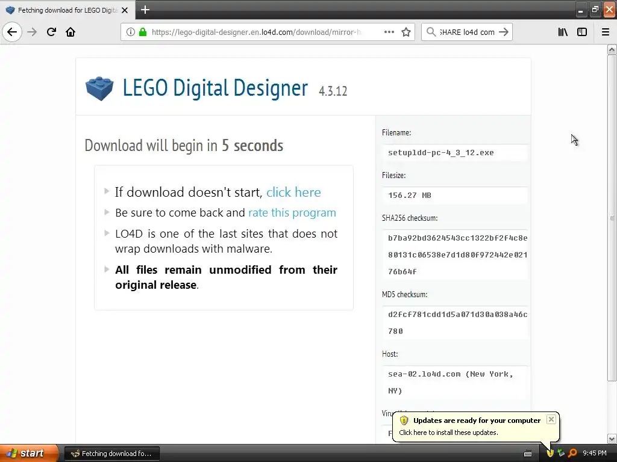Click the page scrollbar down arrow
This screenshot has width=617, height=462.
point(612,439)
